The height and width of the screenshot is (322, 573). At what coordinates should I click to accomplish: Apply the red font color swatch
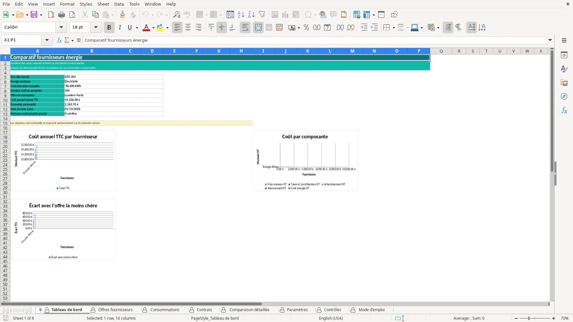(x=146, y=28)
